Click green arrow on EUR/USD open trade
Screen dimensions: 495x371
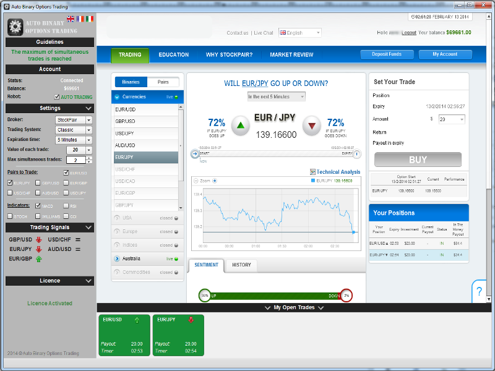tap(137, 320)
